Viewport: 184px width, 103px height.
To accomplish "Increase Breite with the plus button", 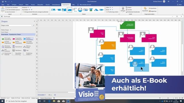I will tap(110, 10).
